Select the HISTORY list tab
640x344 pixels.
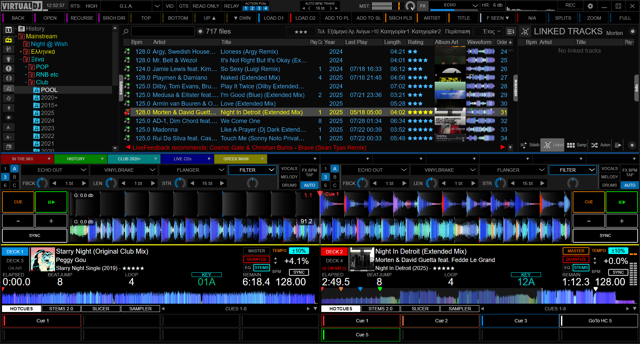point(76,159)
